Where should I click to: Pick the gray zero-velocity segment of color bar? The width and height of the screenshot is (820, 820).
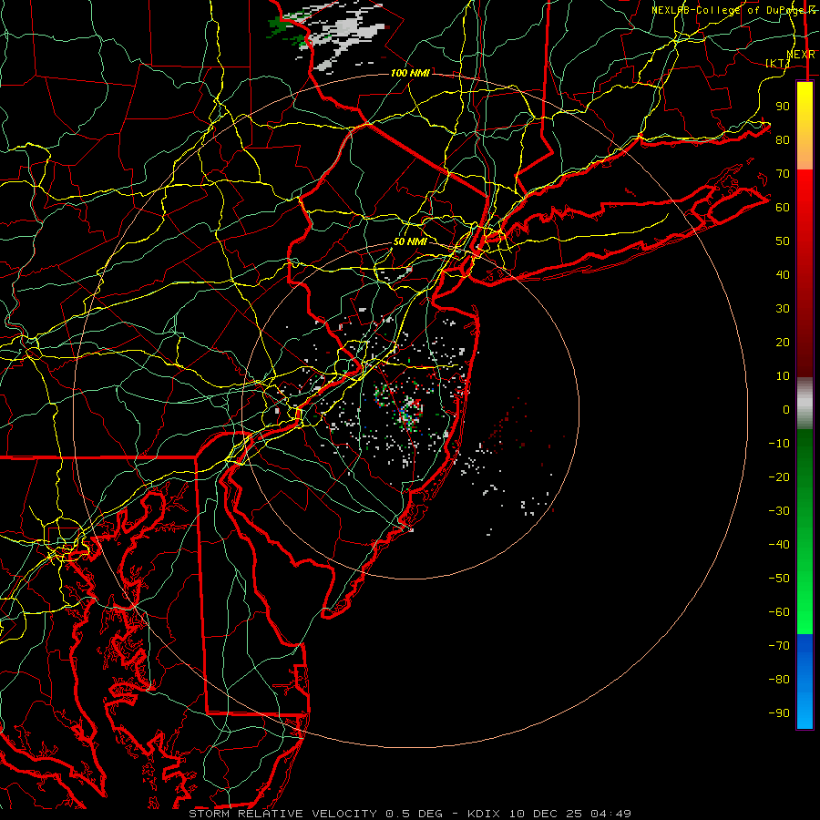pyautogui.click(x=805, y=404)
